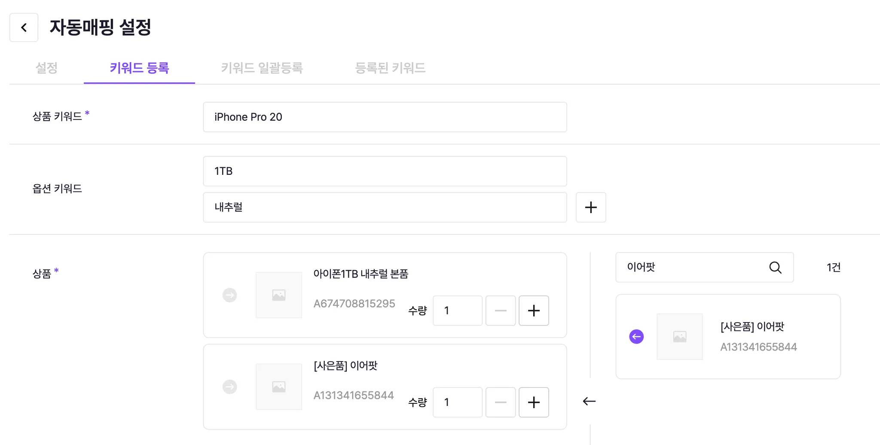Edit quantity field for 아이폰1TB 내추럴 본품
The image size is (880, 445).
click(x=457, y=311)
